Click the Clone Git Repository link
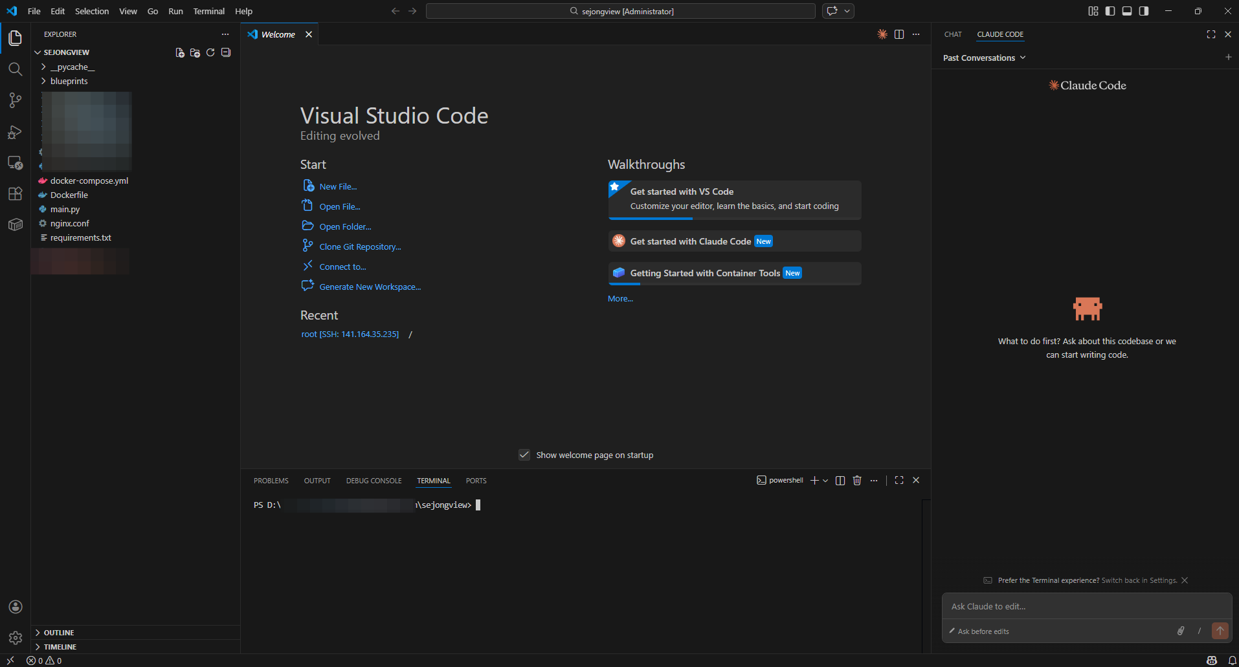Image resolution: width=1239 pixels, height=667 pixels. tap(360, 246)
